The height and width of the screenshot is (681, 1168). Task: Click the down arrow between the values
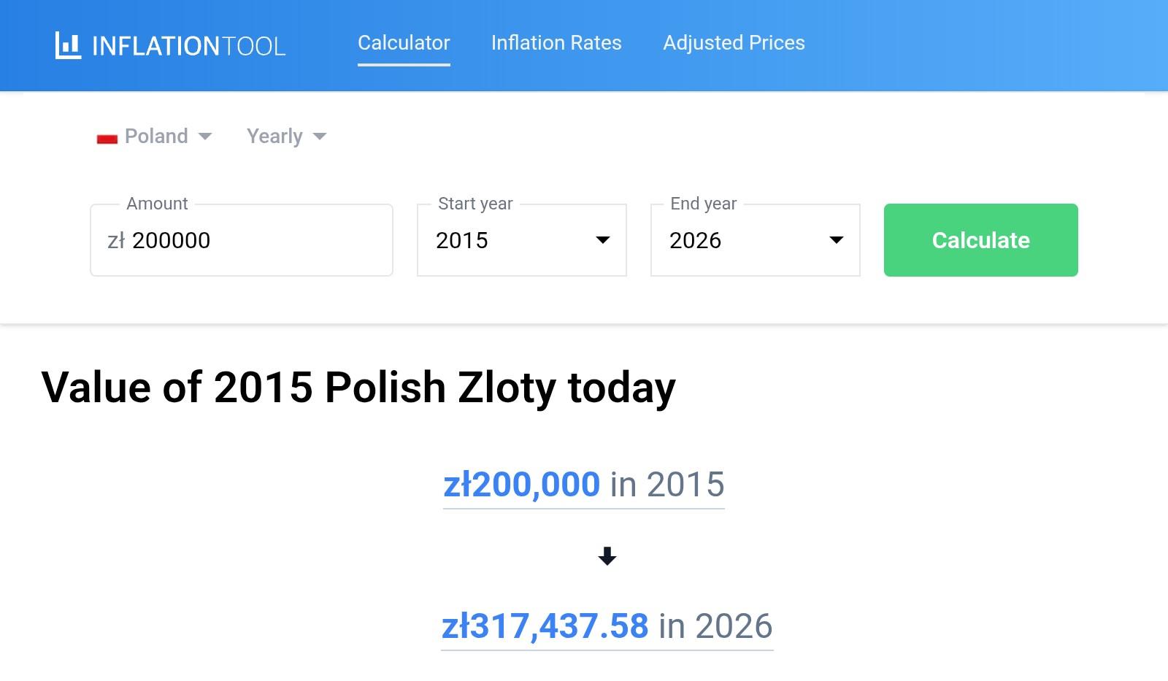(607, 556)
